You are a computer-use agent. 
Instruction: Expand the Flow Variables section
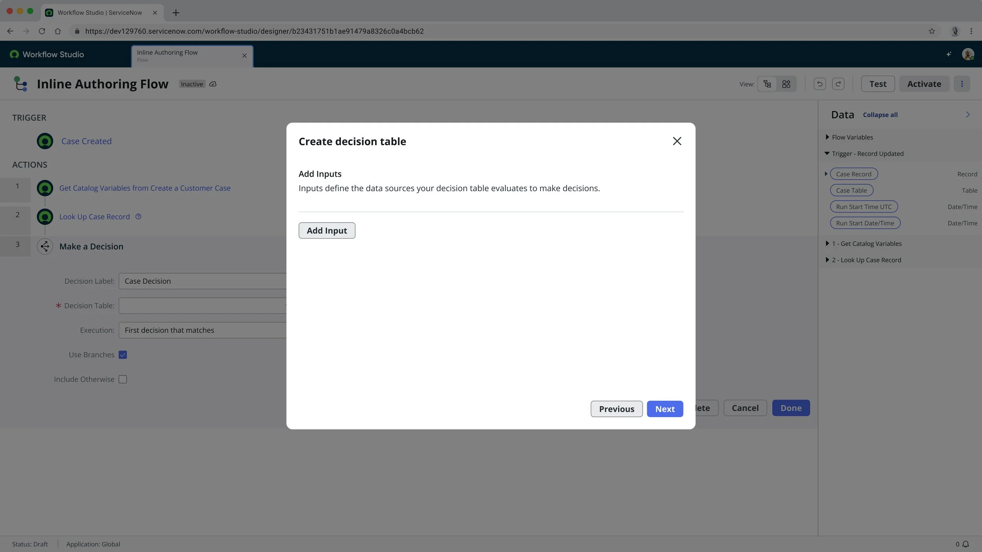point(827,137)
